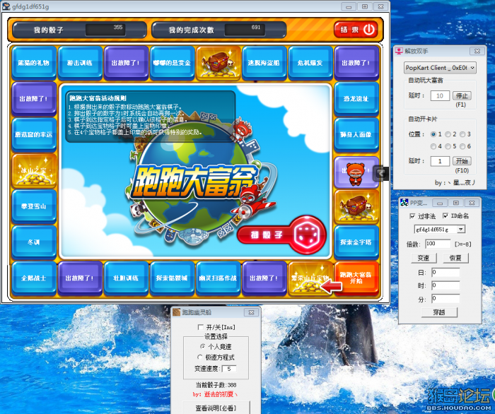Image resolution: width=495 pixels, height=414 pixels.
Task: Click the 开始 button for auto cards
Action: [x=462, y=161]
